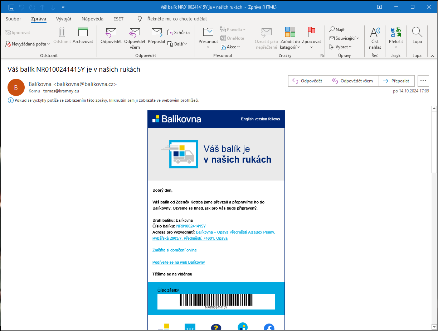Click the sender avatar 'B'

(16, 87)
